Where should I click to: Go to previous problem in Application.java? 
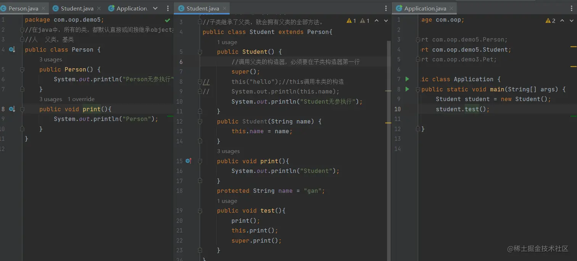tap(562, 21)
